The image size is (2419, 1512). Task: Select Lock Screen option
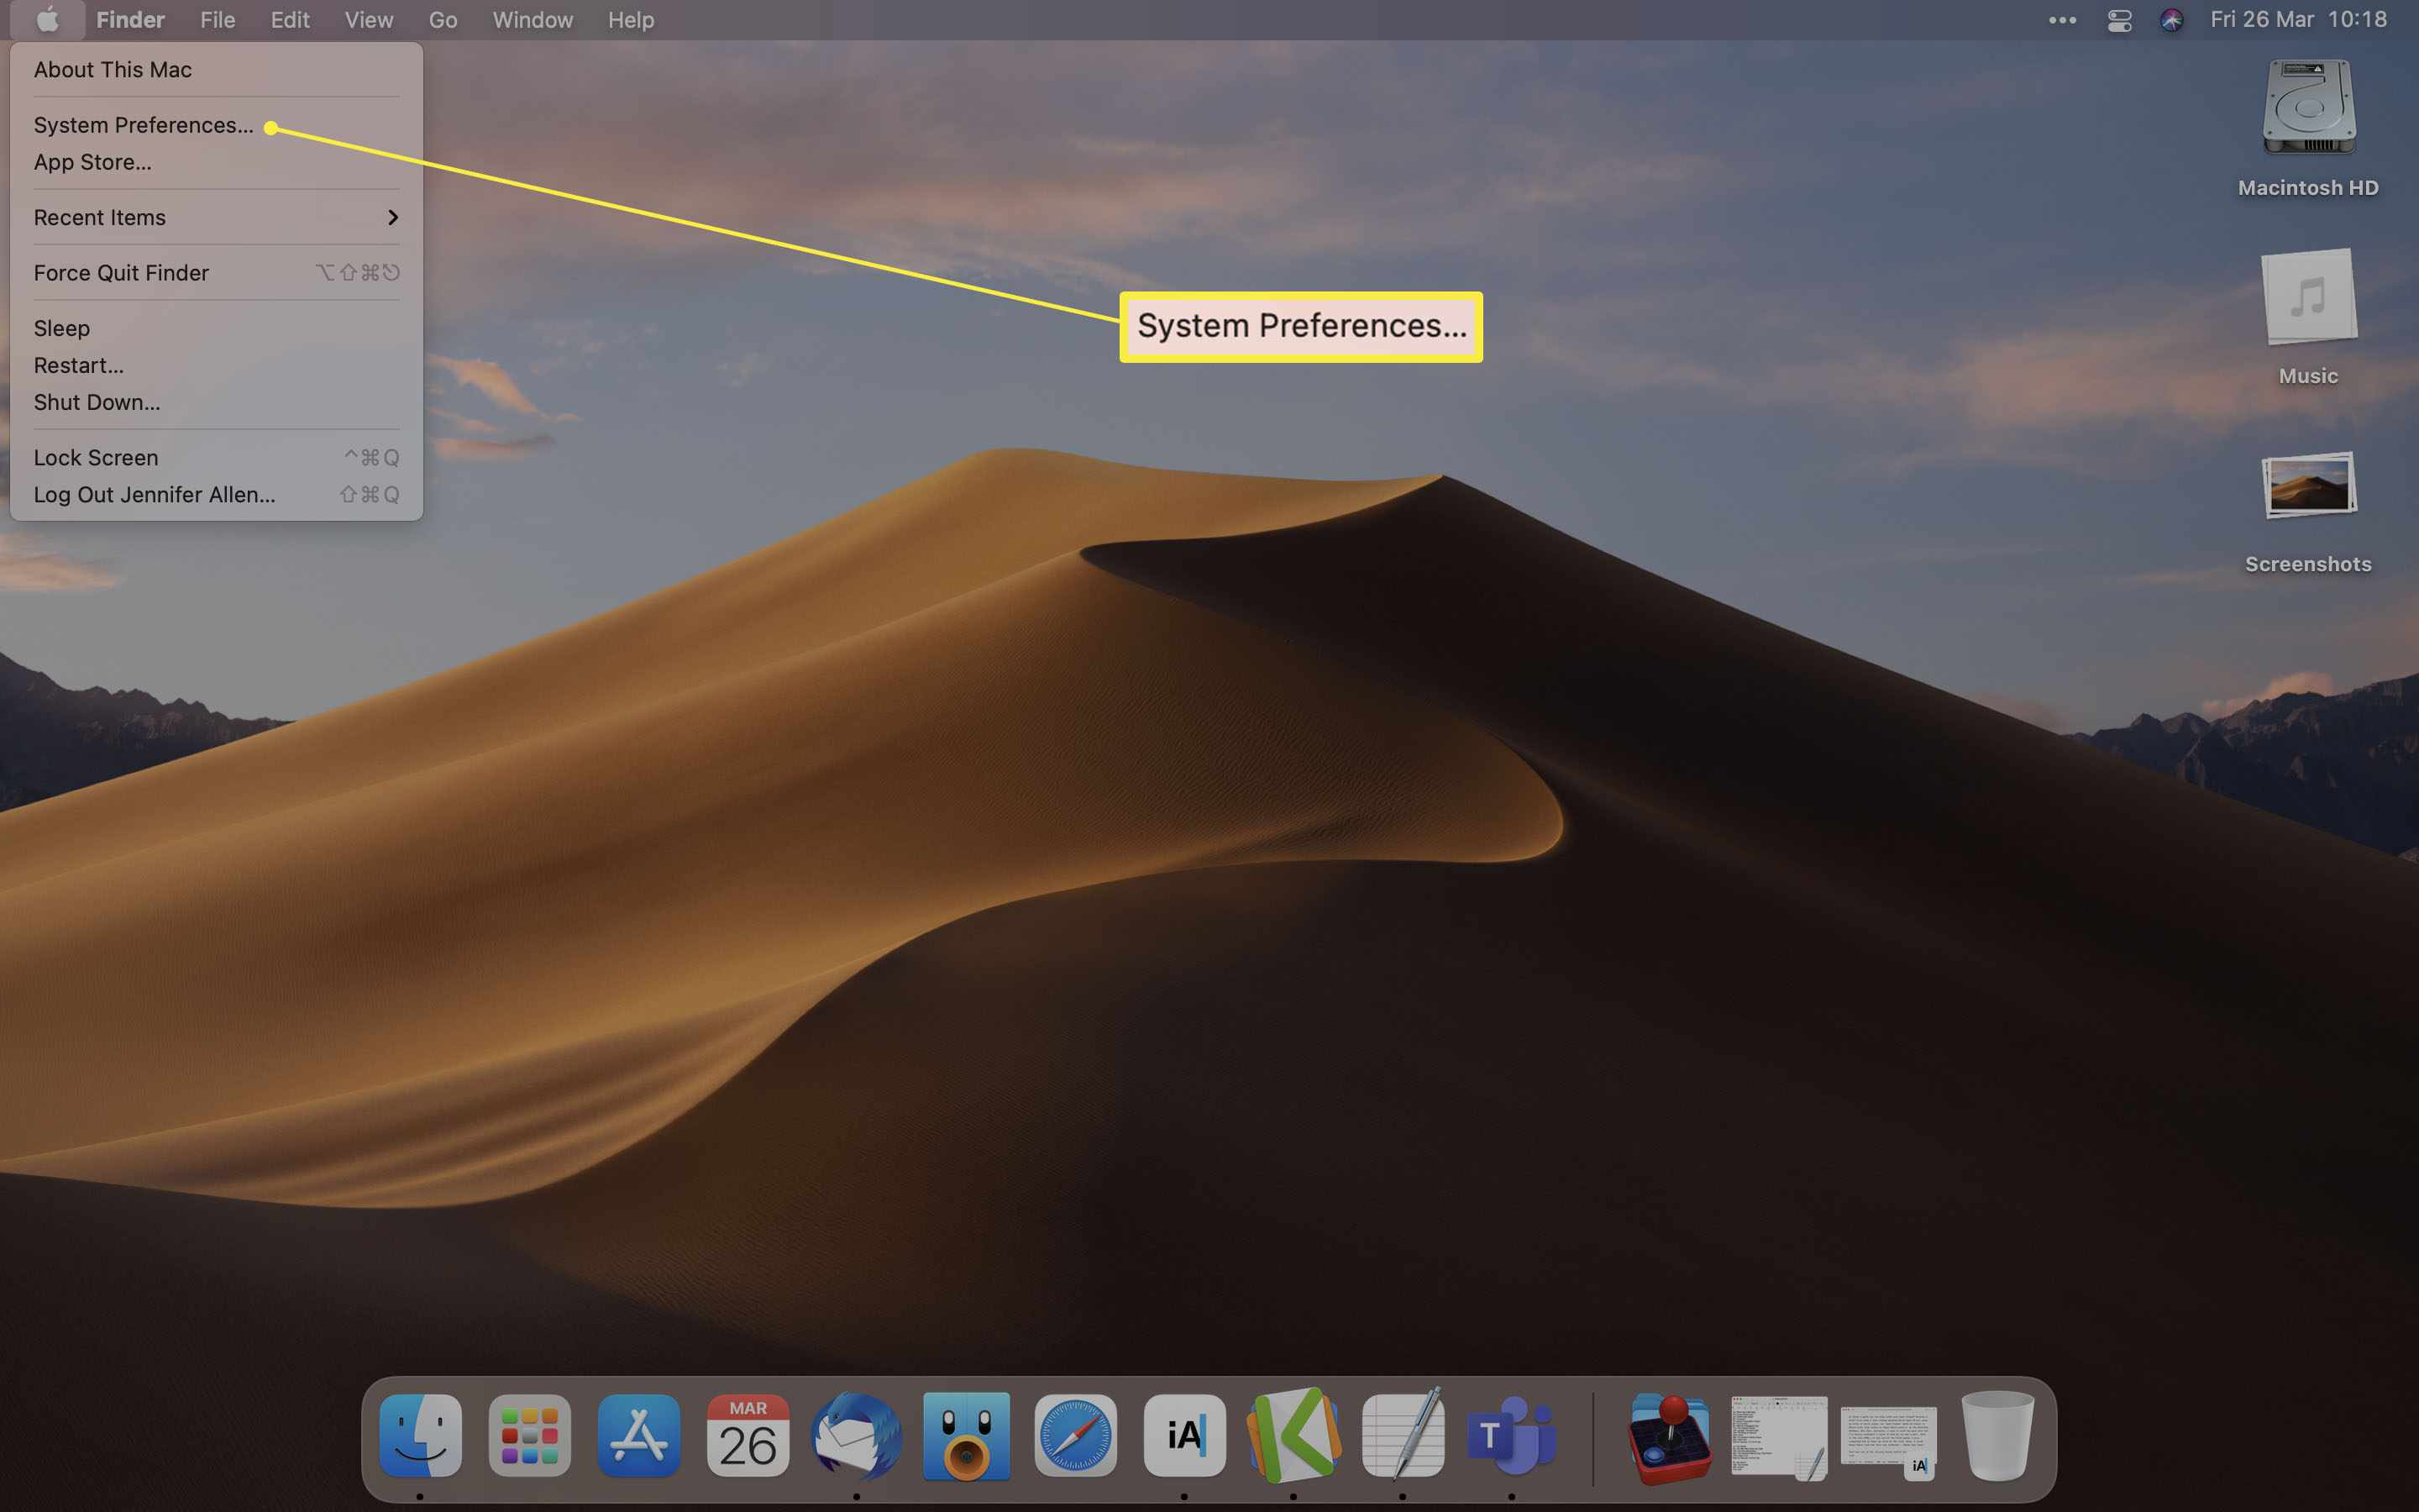click(x=94, y=456)
